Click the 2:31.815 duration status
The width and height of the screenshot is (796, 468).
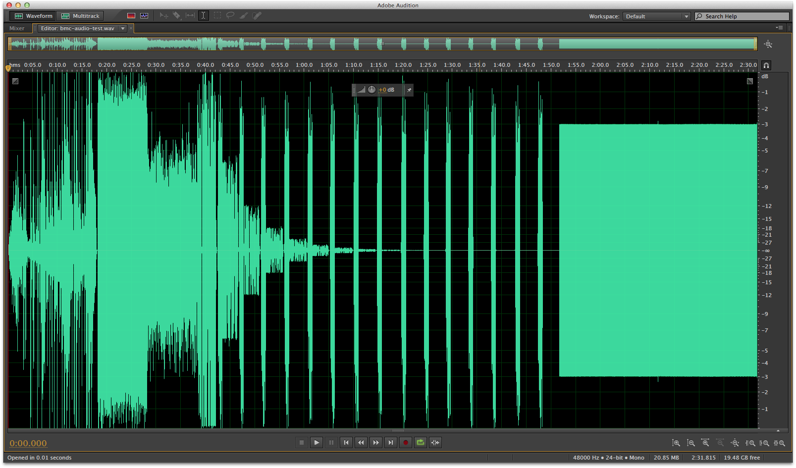click(703, 458)
